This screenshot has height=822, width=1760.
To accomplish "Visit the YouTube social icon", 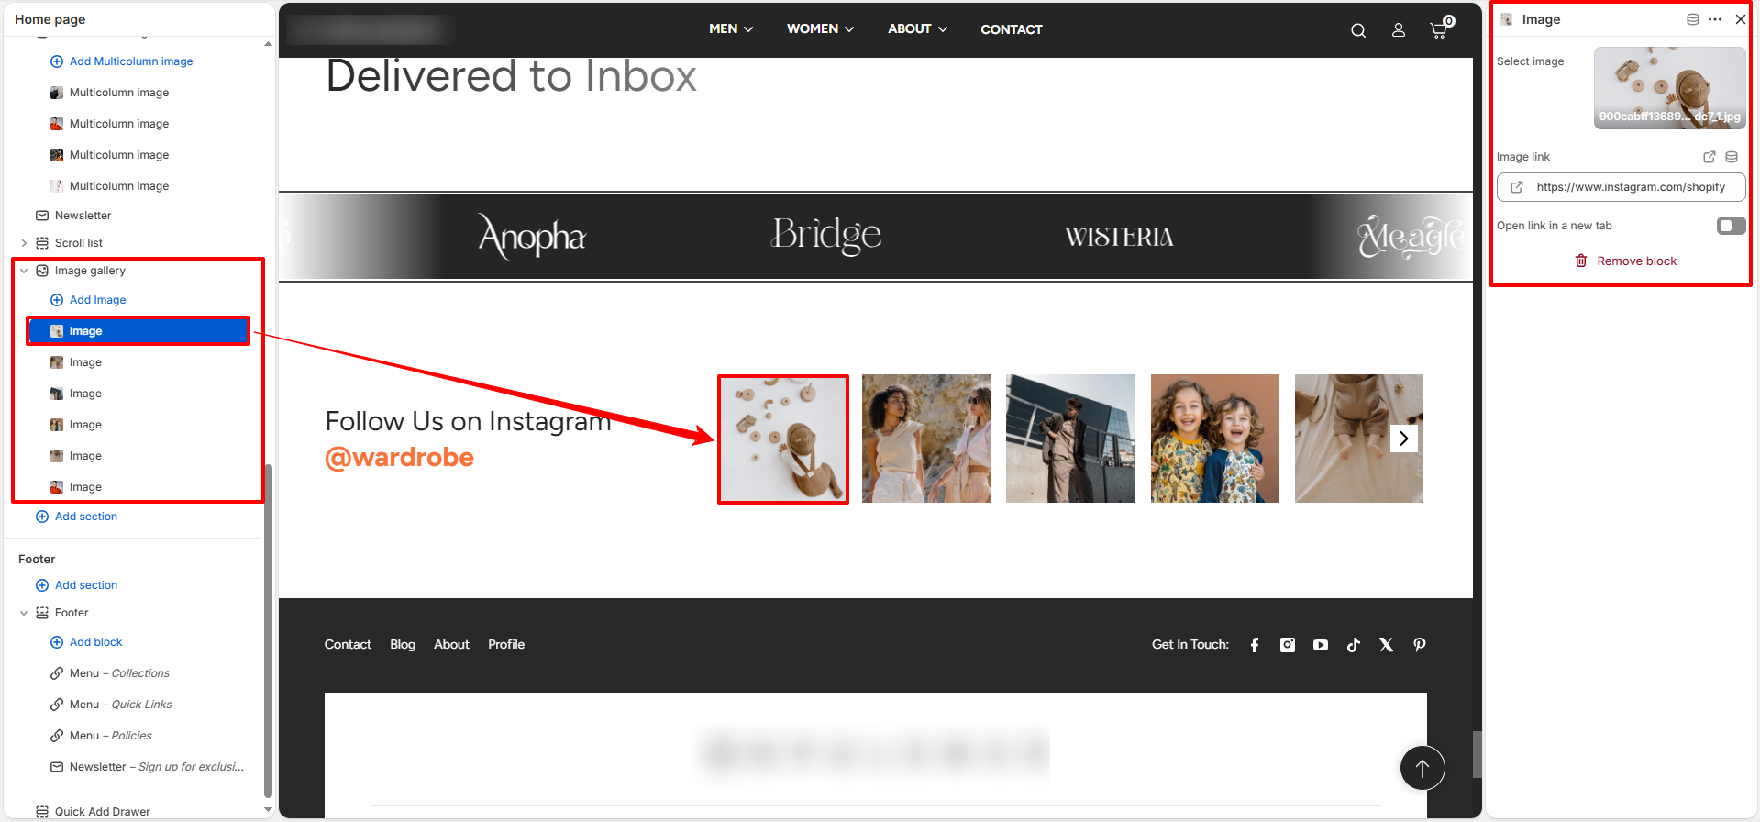I will click(x=1321, y=645).
